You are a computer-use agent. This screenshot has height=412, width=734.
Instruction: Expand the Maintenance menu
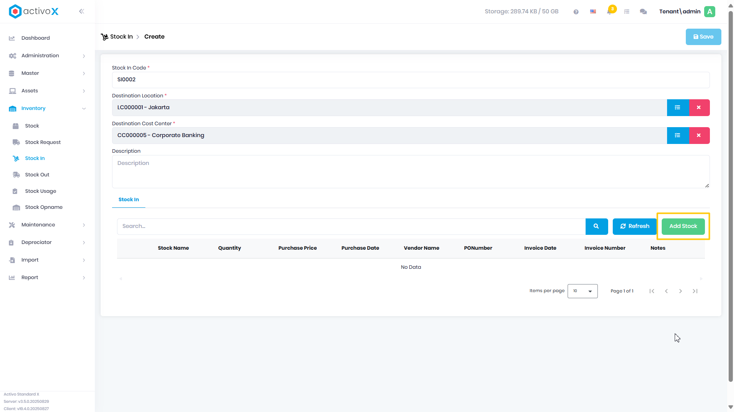(x=47, y=225)
